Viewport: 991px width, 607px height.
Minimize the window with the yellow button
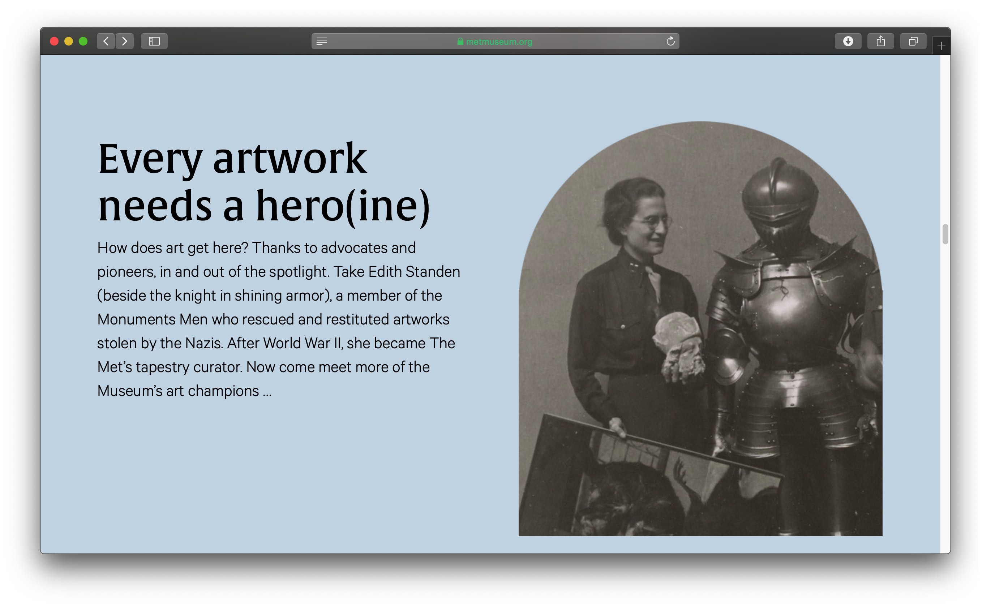69,41
